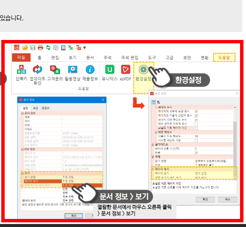Switch to 설명 tab in document info
Image resolution: width=246 pixels, height=227 pixels.
coord(25,108)
